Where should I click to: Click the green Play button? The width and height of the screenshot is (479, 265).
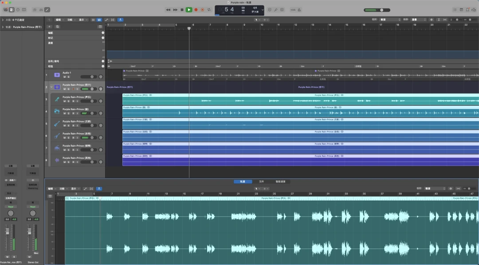point(189,10)
